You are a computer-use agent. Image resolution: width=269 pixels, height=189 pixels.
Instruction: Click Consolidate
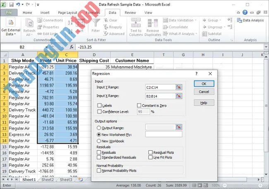tap(175, 27)
